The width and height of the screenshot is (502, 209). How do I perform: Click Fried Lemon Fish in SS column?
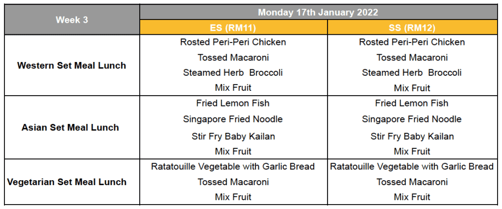(x=412, y=103)
